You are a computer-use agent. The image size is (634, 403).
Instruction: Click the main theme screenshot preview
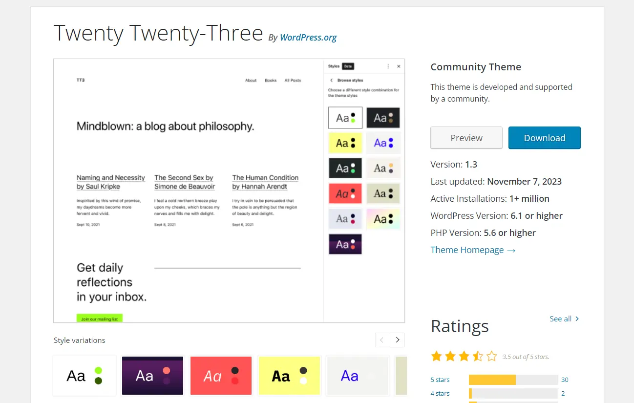(229, 190)
